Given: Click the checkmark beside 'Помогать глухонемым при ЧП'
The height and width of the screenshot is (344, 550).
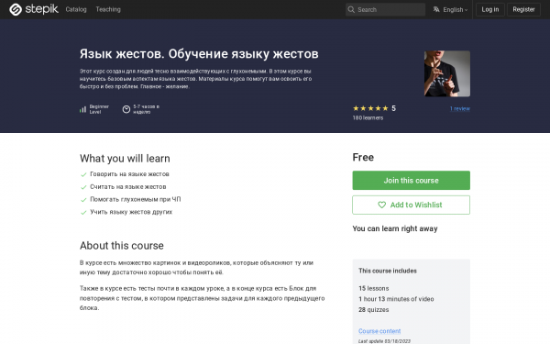Looking at the screenshot, I should [x=83, y=200].
